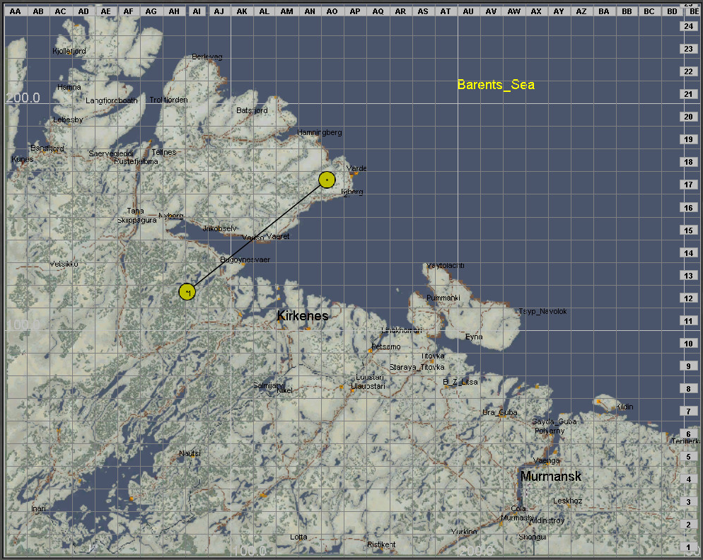Click the Lebesby town label

coord(68,119)
